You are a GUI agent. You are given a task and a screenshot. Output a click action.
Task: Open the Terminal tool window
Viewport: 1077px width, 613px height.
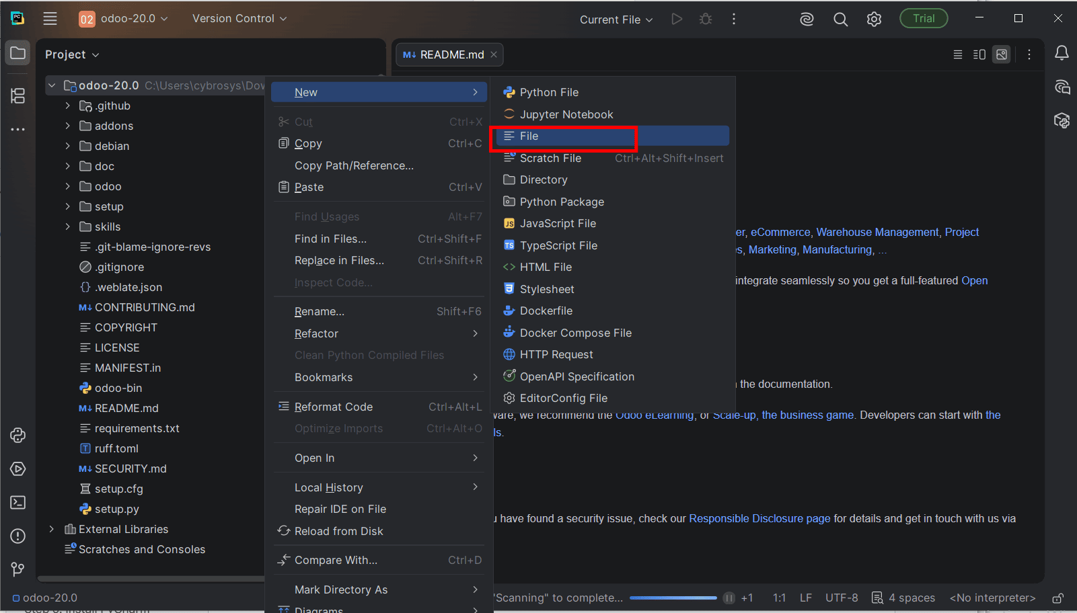click(18, 502)
